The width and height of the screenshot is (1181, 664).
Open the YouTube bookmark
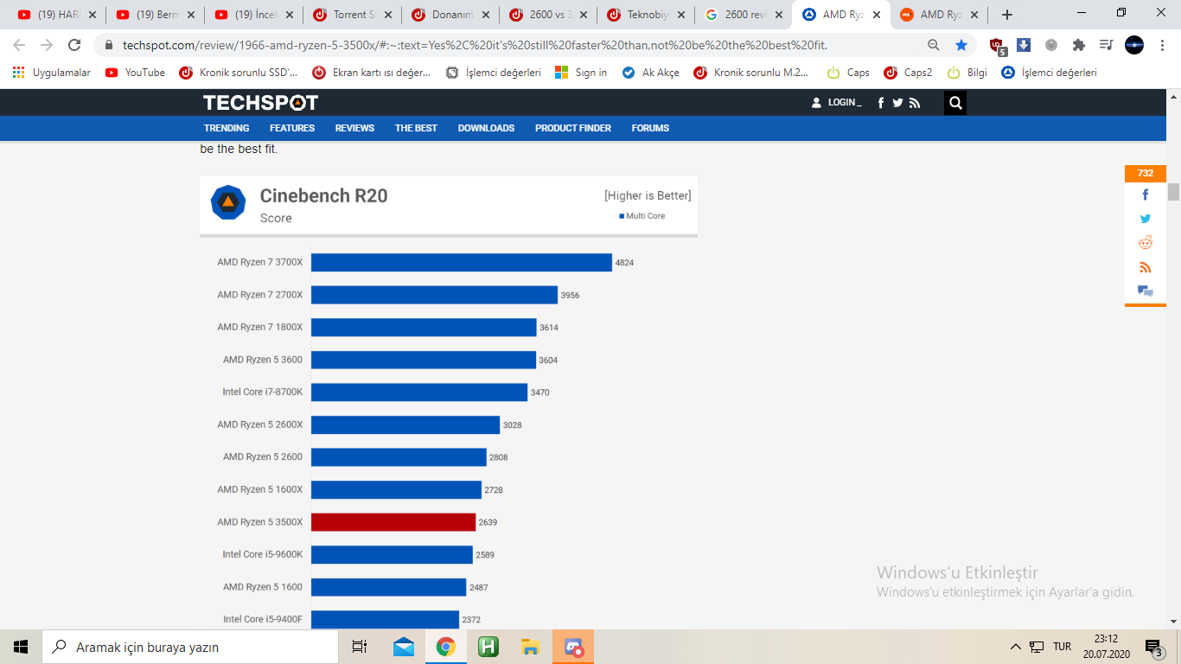(x=135, y=73)
